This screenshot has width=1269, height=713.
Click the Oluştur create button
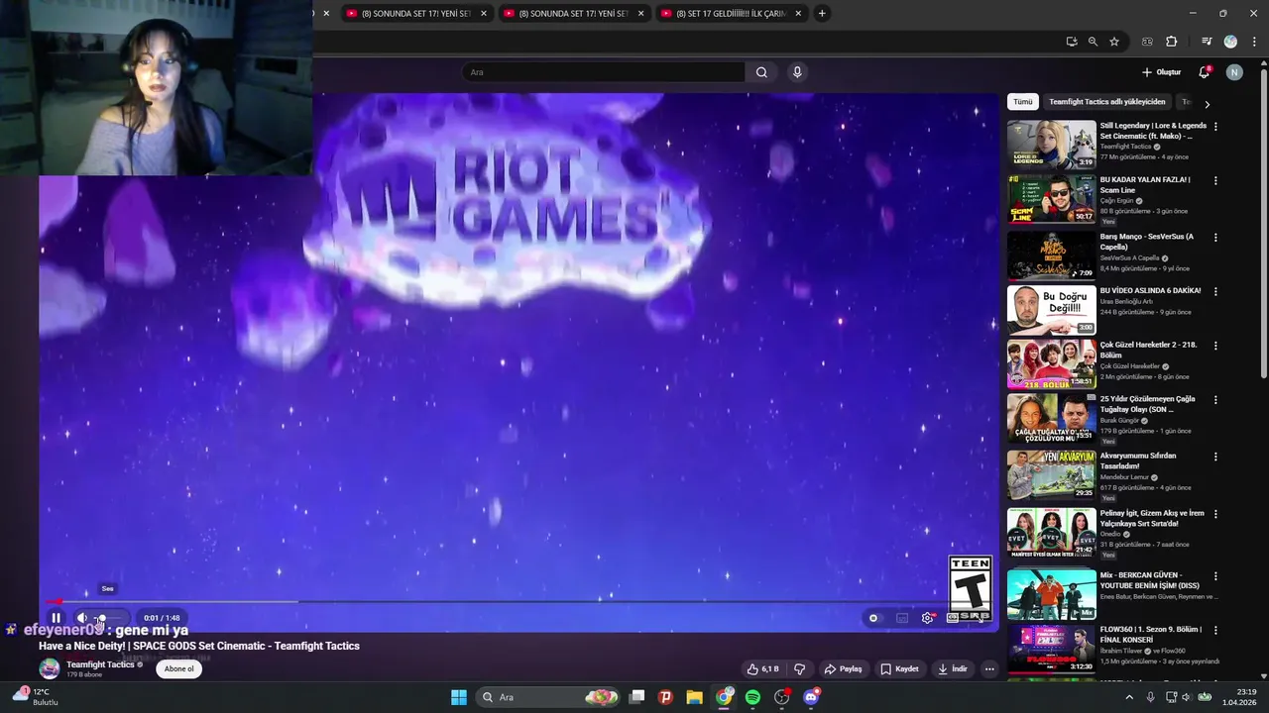(x=1161, y=72)
